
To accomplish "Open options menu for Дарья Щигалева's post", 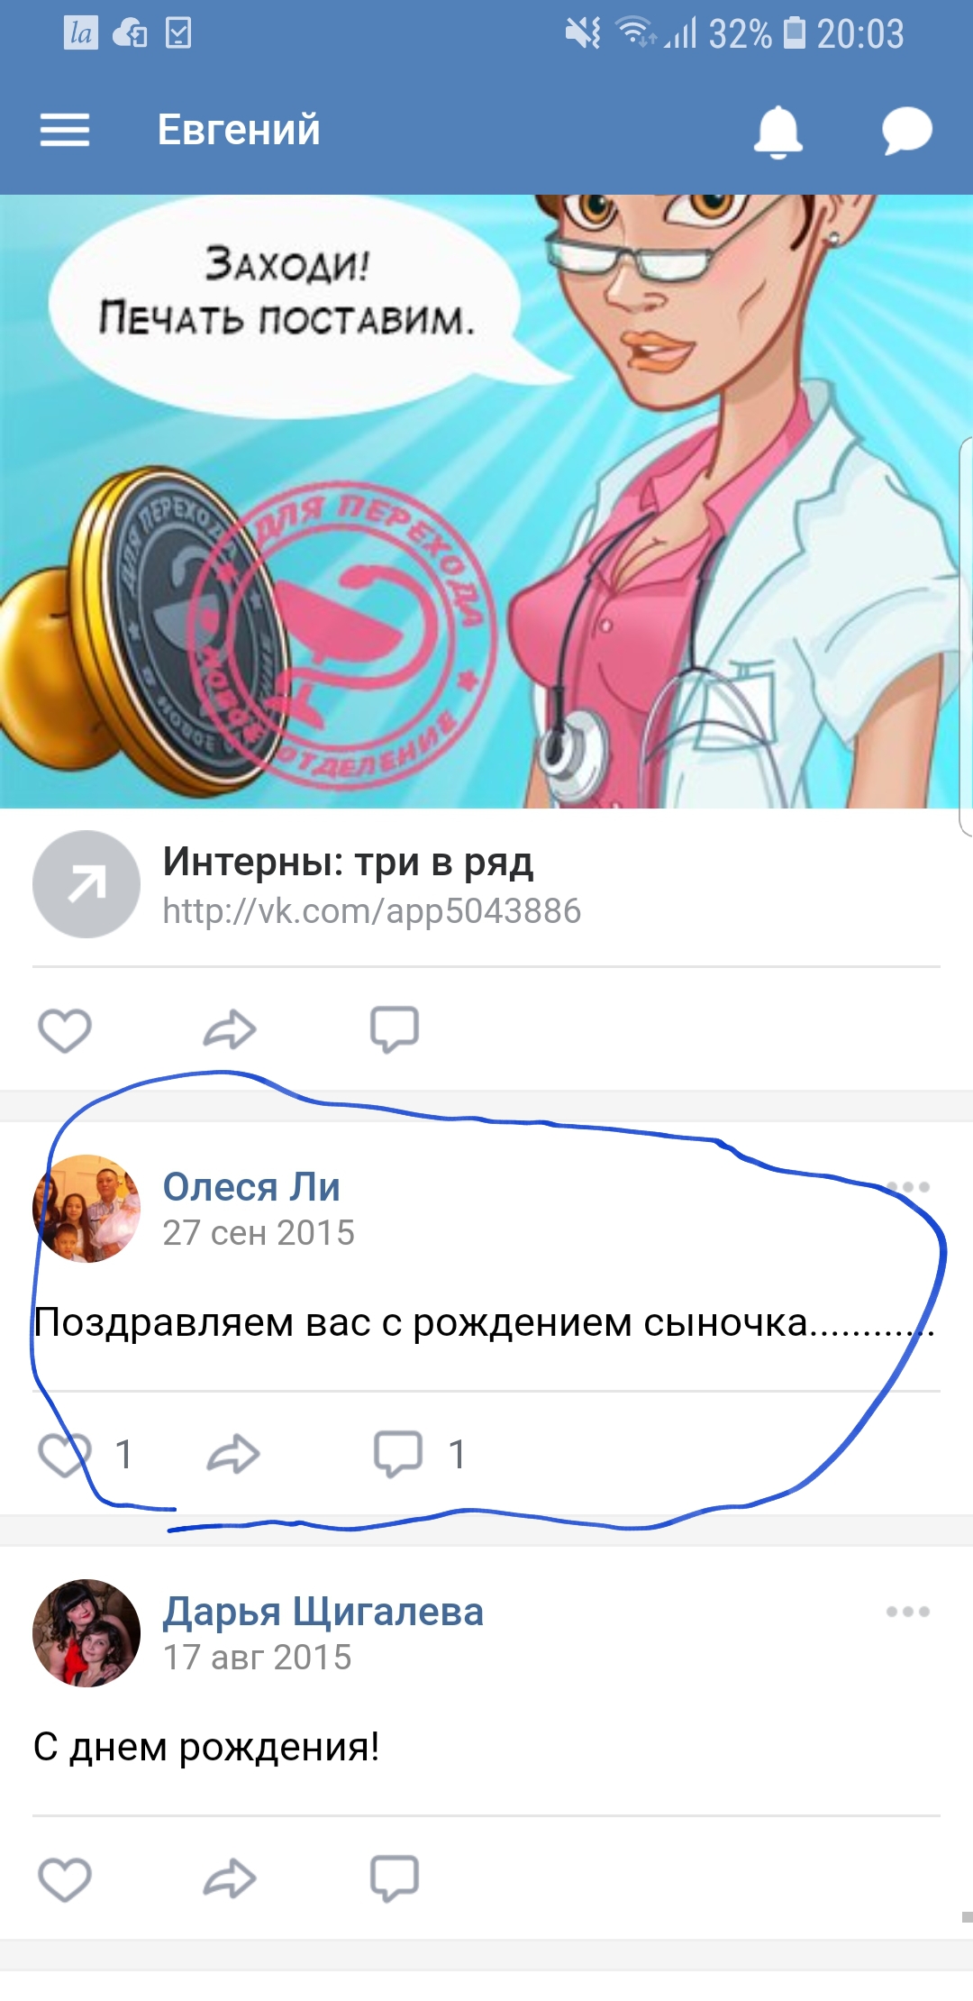I will [907, 1612].
